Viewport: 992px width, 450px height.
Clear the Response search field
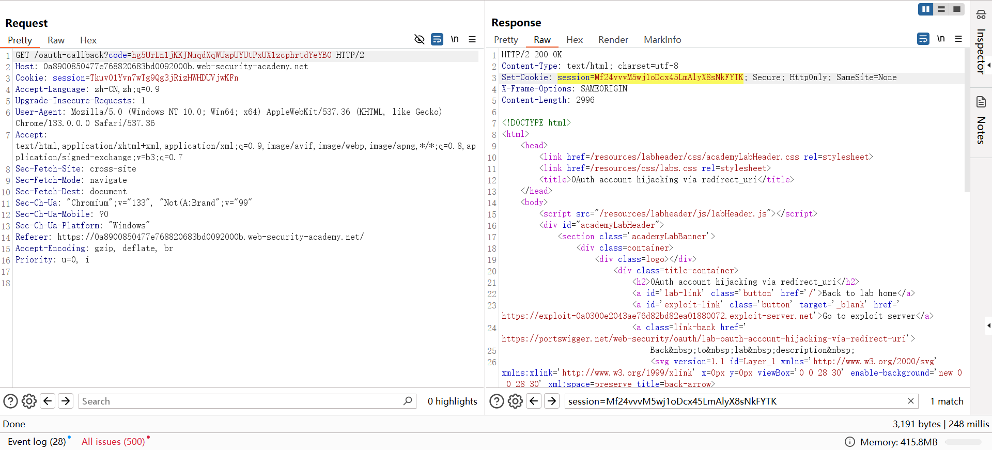(911, 401)
